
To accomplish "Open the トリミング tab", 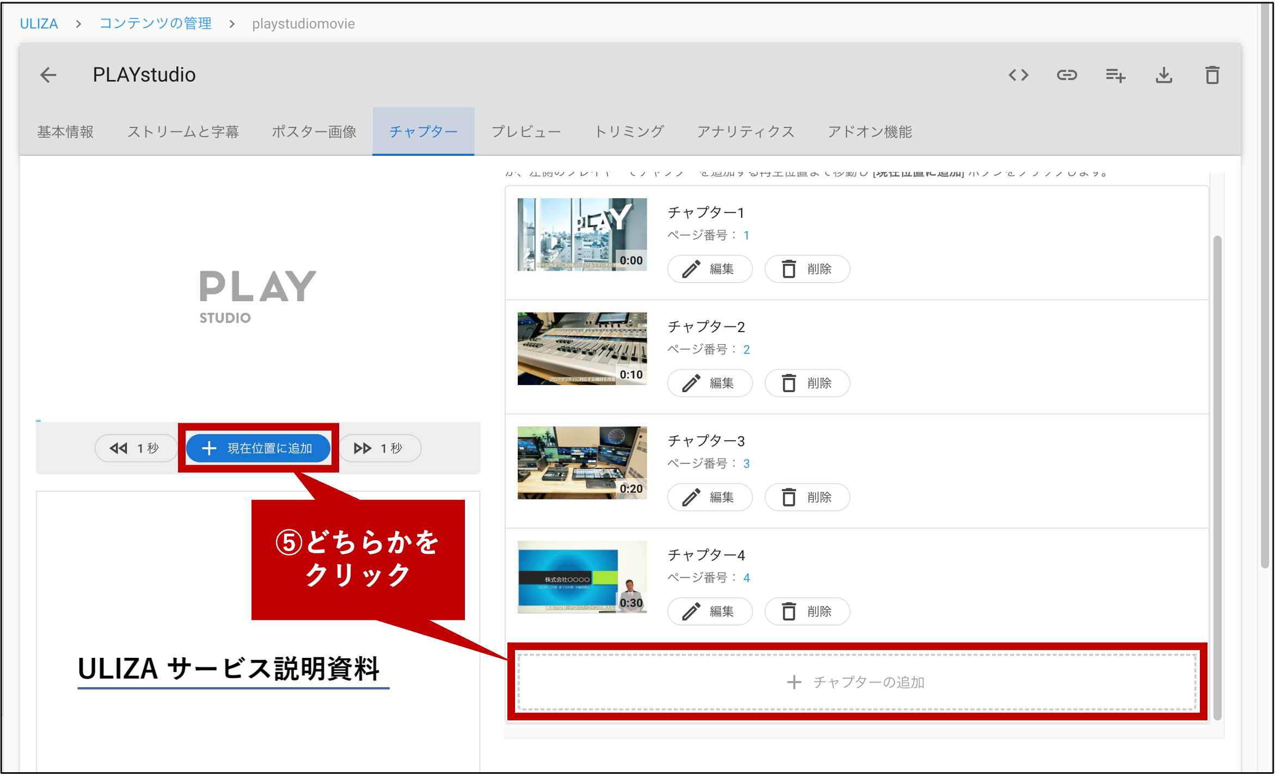I will (x=629, y=132).
